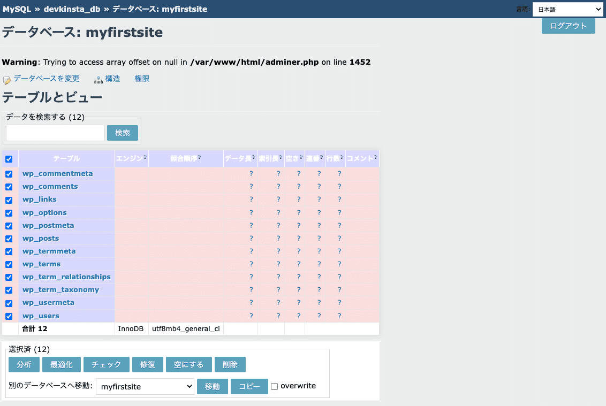Image resolution: width=606 pixels, height=406 pixels.
Task: Open the 言語 language dropdown
Action: [567, 9]
